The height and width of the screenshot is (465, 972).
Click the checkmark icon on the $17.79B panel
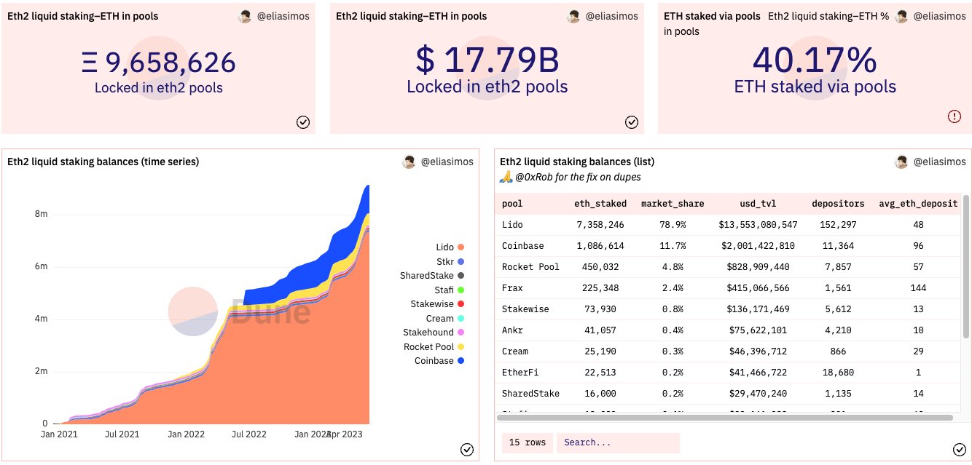pyautogui.click(x=632, y=122)
